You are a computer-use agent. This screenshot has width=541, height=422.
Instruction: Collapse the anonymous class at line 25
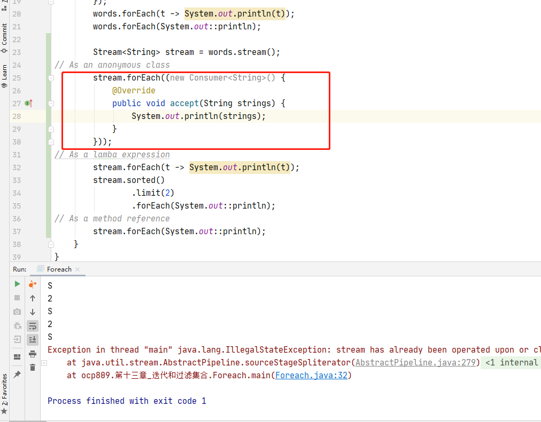(51, 78)
